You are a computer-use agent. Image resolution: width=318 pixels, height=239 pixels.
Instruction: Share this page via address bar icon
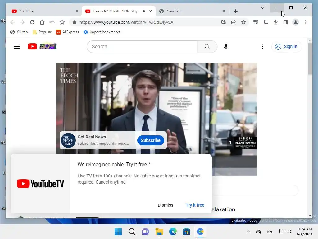pyautogui.click(x=234, y=22)
